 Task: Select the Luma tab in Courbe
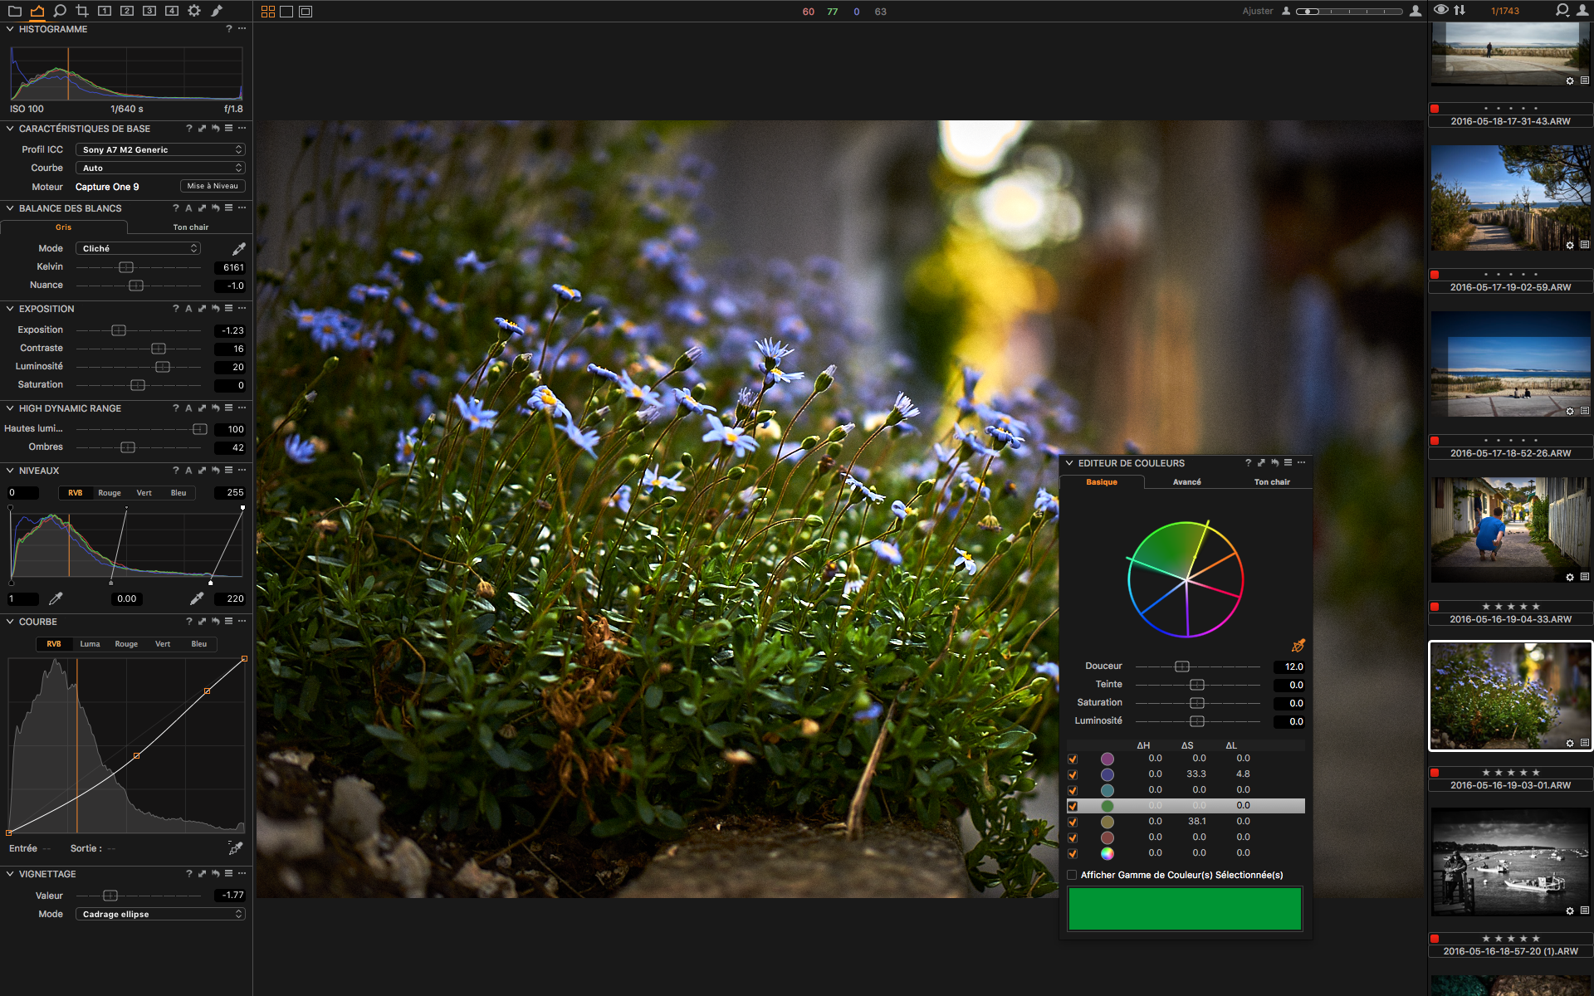tap(90, 644)
